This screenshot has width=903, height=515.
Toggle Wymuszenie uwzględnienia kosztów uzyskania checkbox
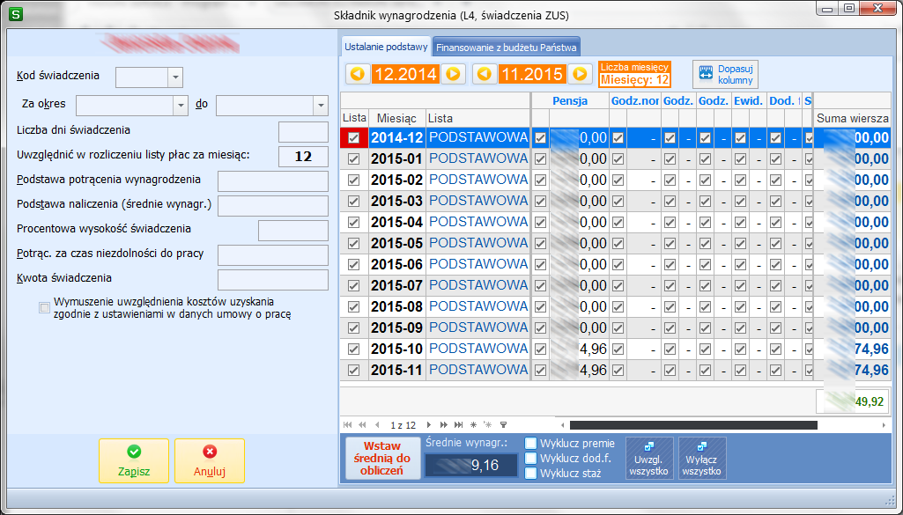pos(44,308)
